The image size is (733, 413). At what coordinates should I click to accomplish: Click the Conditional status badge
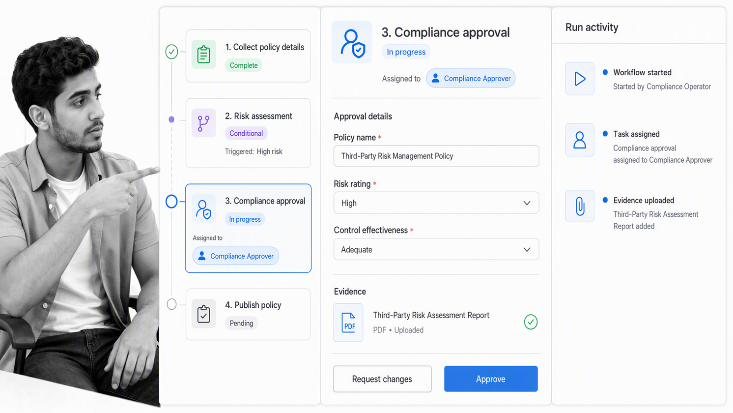tap(246, 133)
